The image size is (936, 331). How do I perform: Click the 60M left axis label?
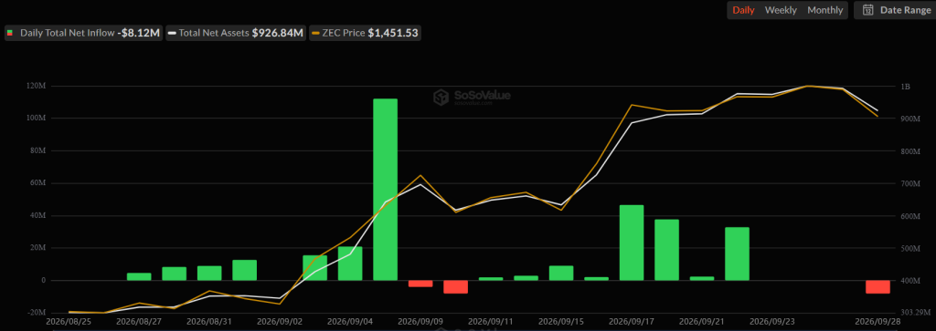pos(37,183)
